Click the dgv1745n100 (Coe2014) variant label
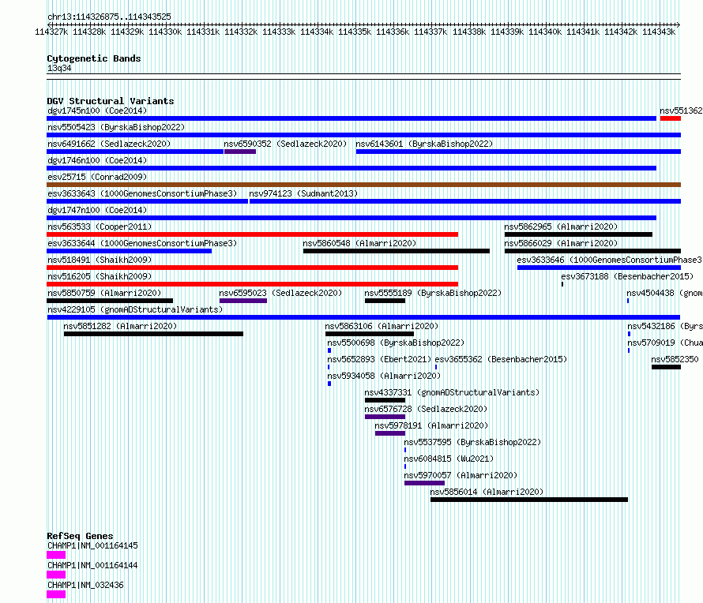Viewport: 703px width, 603px height. pyautogui.click(x=97, y=110)
